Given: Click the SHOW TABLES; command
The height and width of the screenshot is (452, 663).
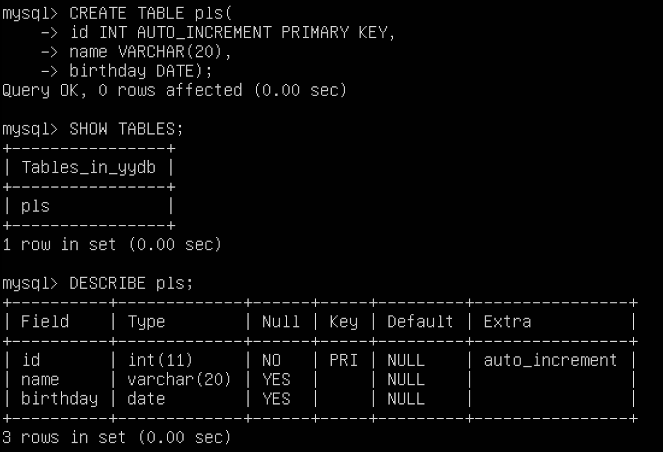Looking at the screenshot, I should (x=126, y=129).
